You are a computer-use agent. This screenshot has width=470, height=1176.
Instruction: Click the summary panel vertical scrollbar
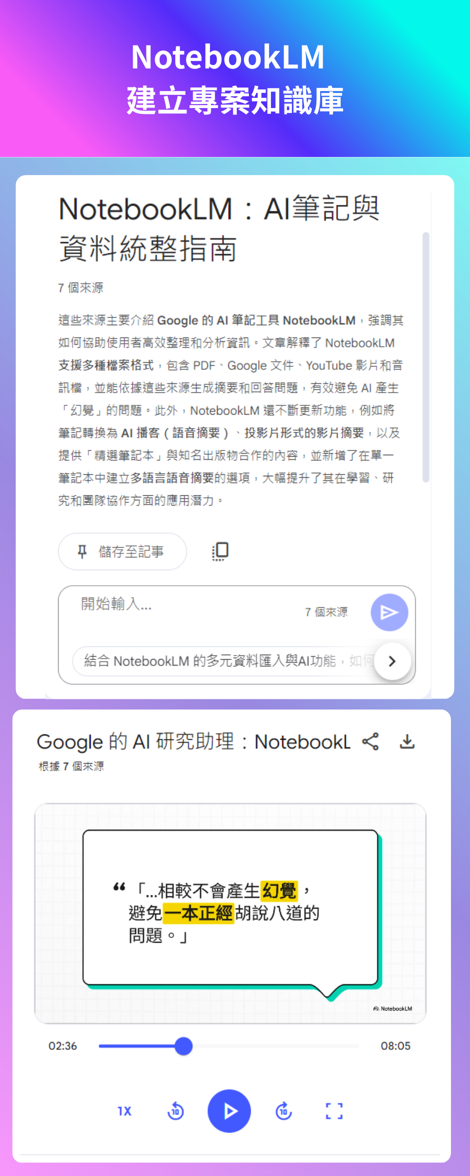click(x=426, y=357)
